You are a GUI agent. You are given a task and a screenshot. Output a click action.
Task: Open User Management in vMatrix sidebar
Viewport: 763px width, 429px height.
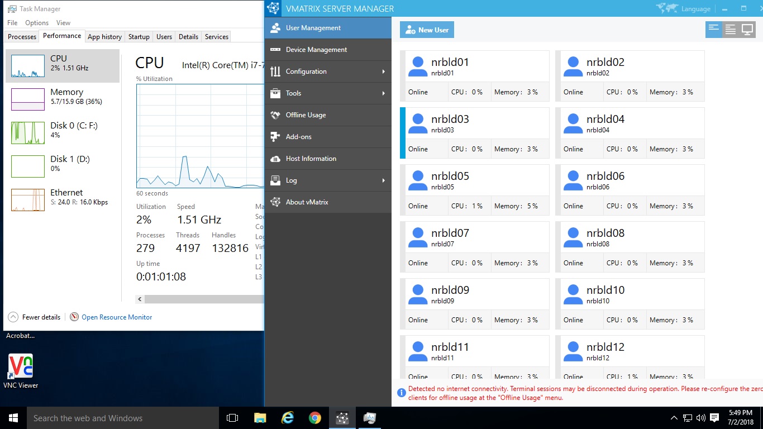point(328,28)
